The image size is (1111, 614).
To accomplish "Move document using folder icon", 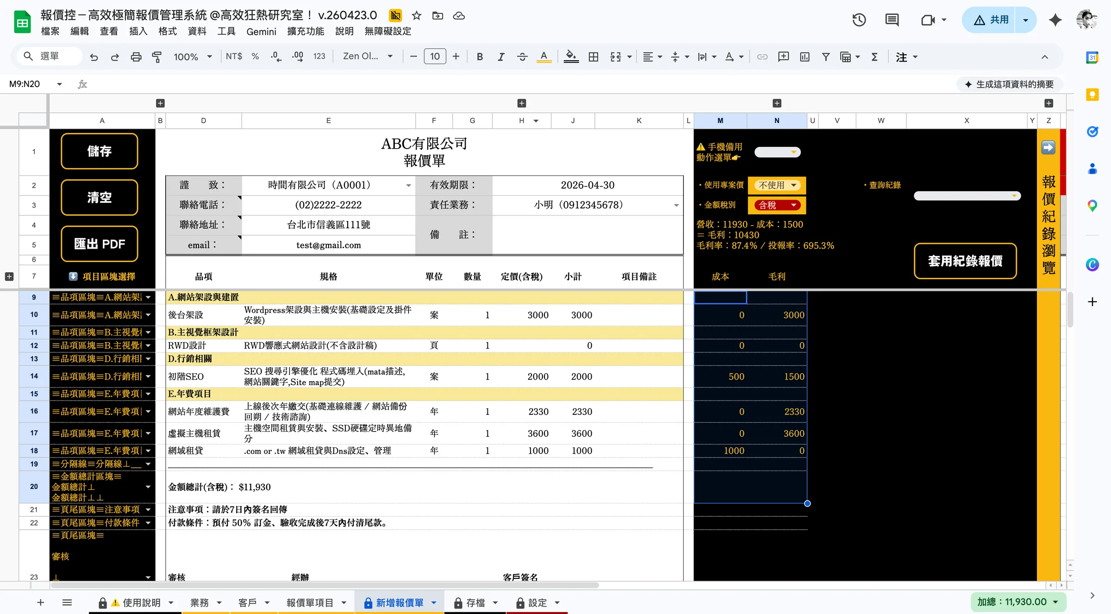I will point(437,16).
